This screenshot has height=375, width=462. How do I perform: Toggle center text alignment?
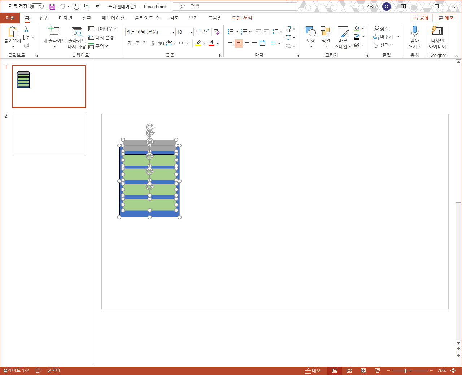click(x=239, y=43)
